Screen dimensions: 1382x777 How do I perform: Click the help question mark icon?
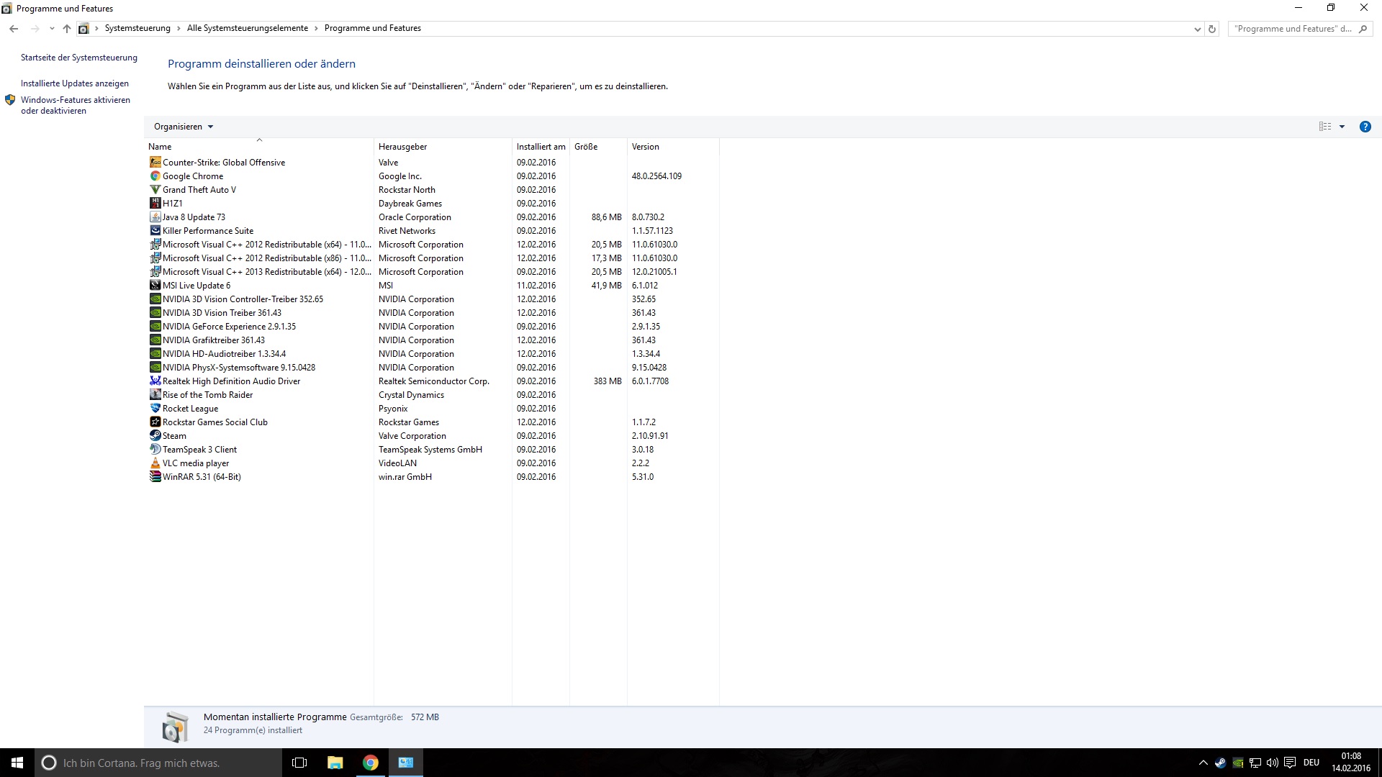(x=1365, y=127)
